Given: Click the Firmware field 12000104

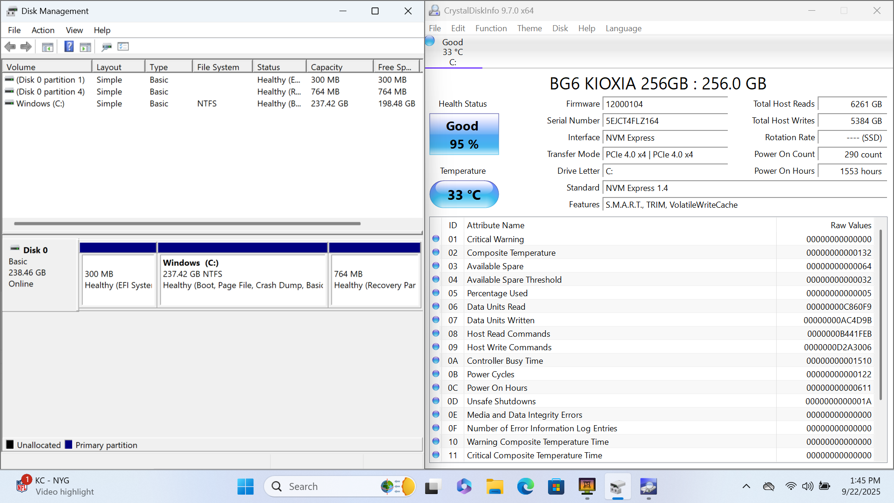Looking at the screenshot, I should pos(665,104).
